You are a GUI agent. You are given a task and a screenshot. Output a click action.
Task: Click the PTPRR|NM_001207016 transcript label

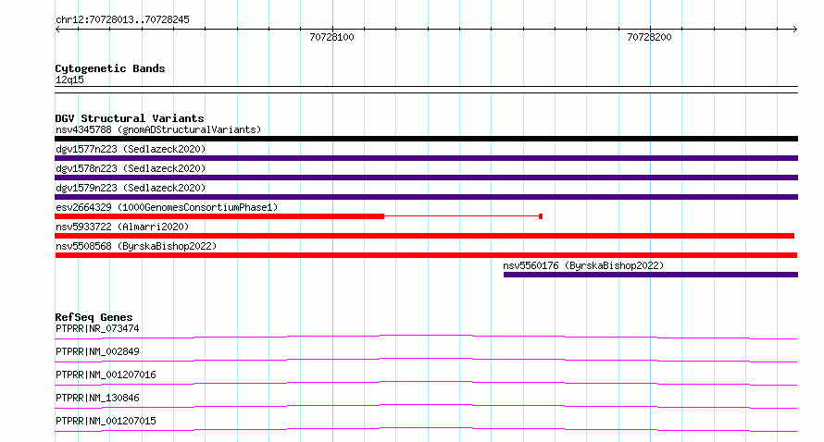(106, 374)
